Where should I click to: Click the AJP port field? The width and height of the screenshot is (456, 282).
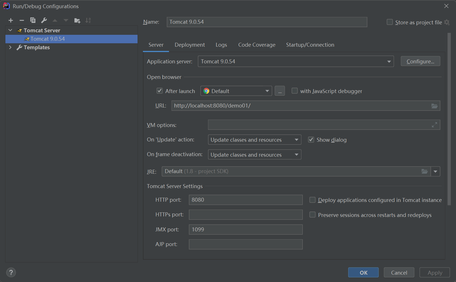click(x=246, y=244)
